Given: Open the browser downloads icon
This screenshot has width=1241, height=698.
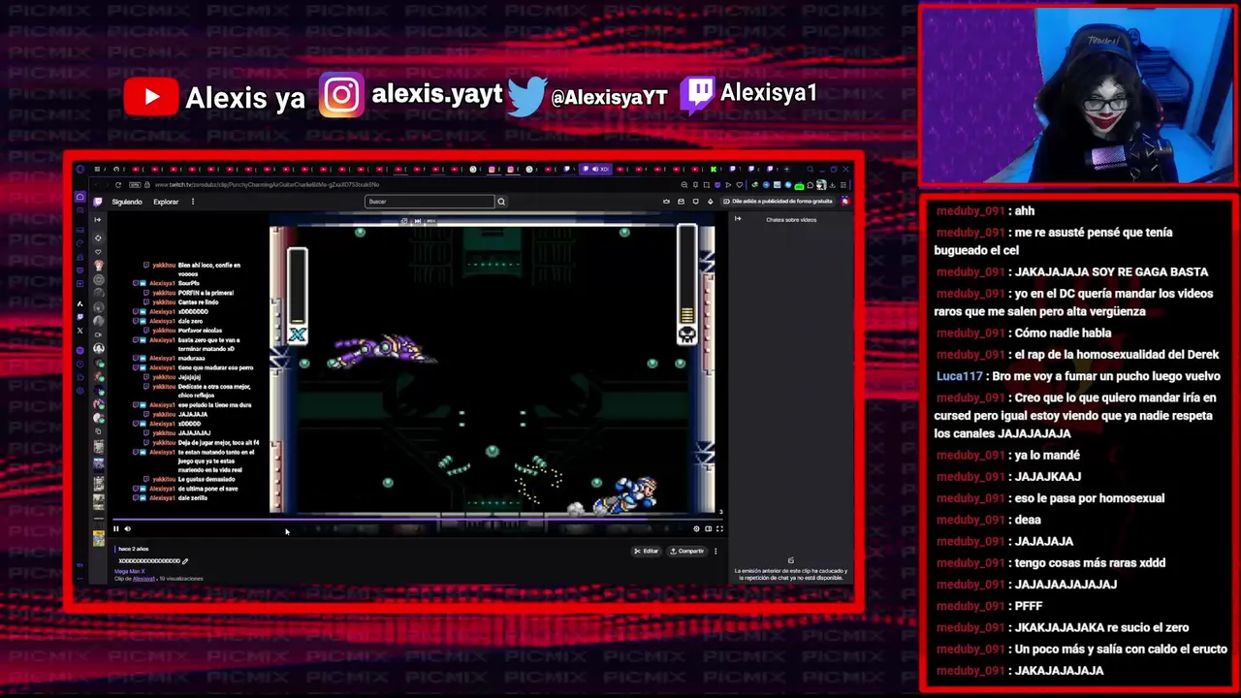Looking at the screenshot, I should [832, 184].
